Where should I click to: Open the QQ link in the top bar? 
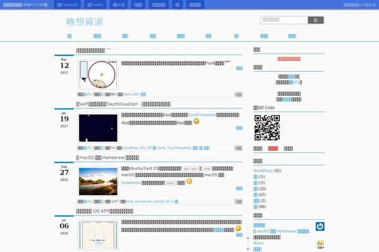(x=119, y=4)
